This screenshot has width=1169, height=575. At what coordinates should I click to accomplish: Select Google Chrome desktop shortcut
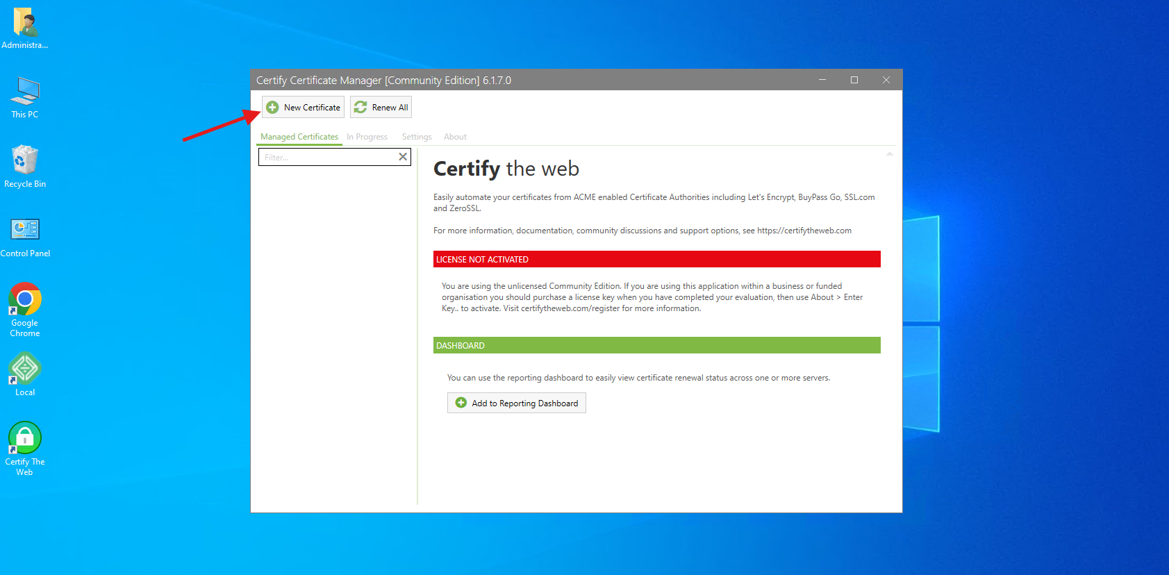click(x=25, y=310)
